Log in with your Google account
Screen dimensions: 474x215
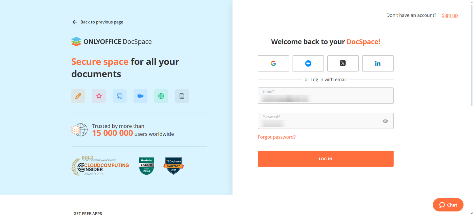coord(273,63)
